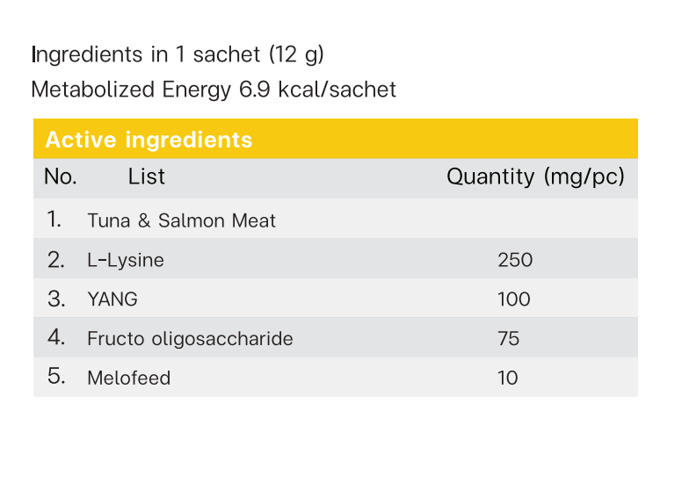The height and width of the screenshot is (483, 682).
Task: Click the quantity value 100
Action: [x=514, y=299]
